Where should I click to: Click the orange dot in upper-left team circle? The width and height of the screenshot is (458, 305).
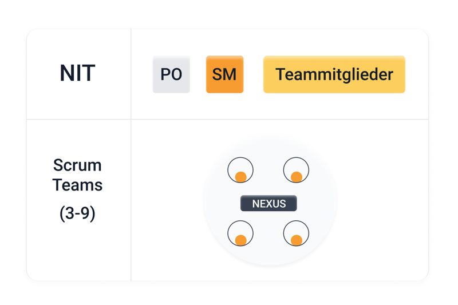[x=241, y=177]
